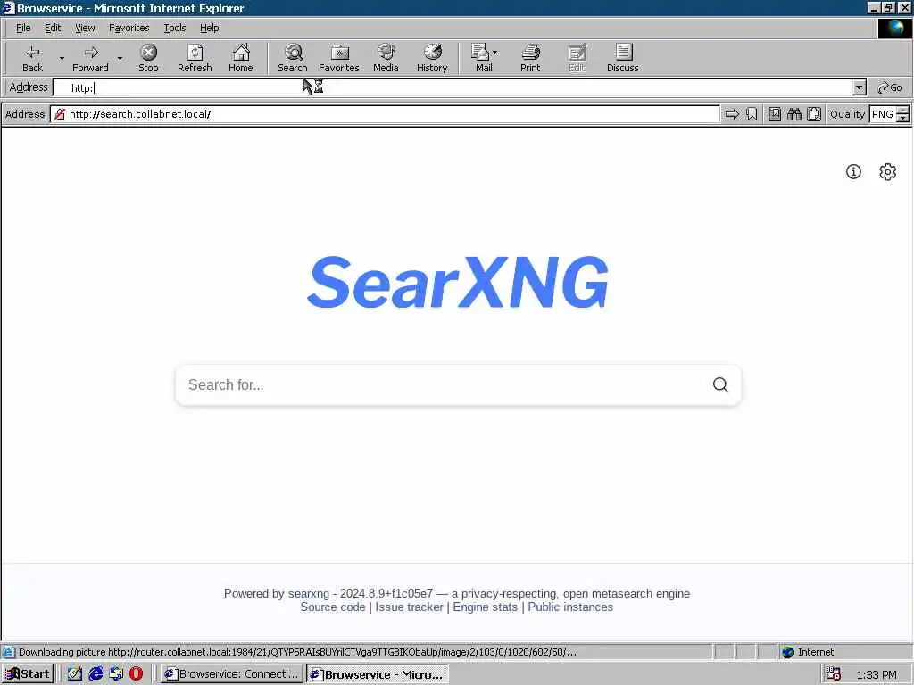Open the searxng link in footer
This screenshot has height=685, width=914.
(308, 593)
